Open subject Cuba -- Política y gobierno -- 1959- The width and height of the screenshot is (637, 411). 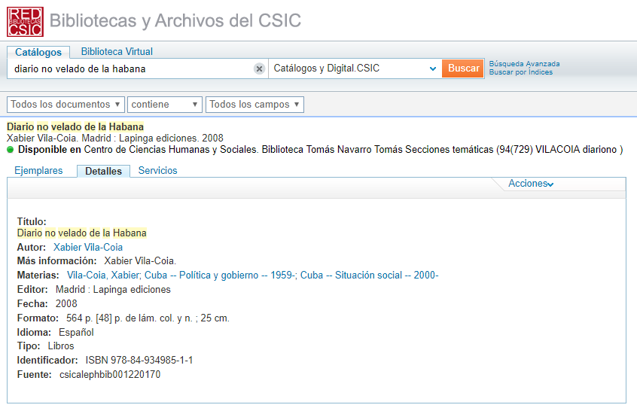point(220,276)
